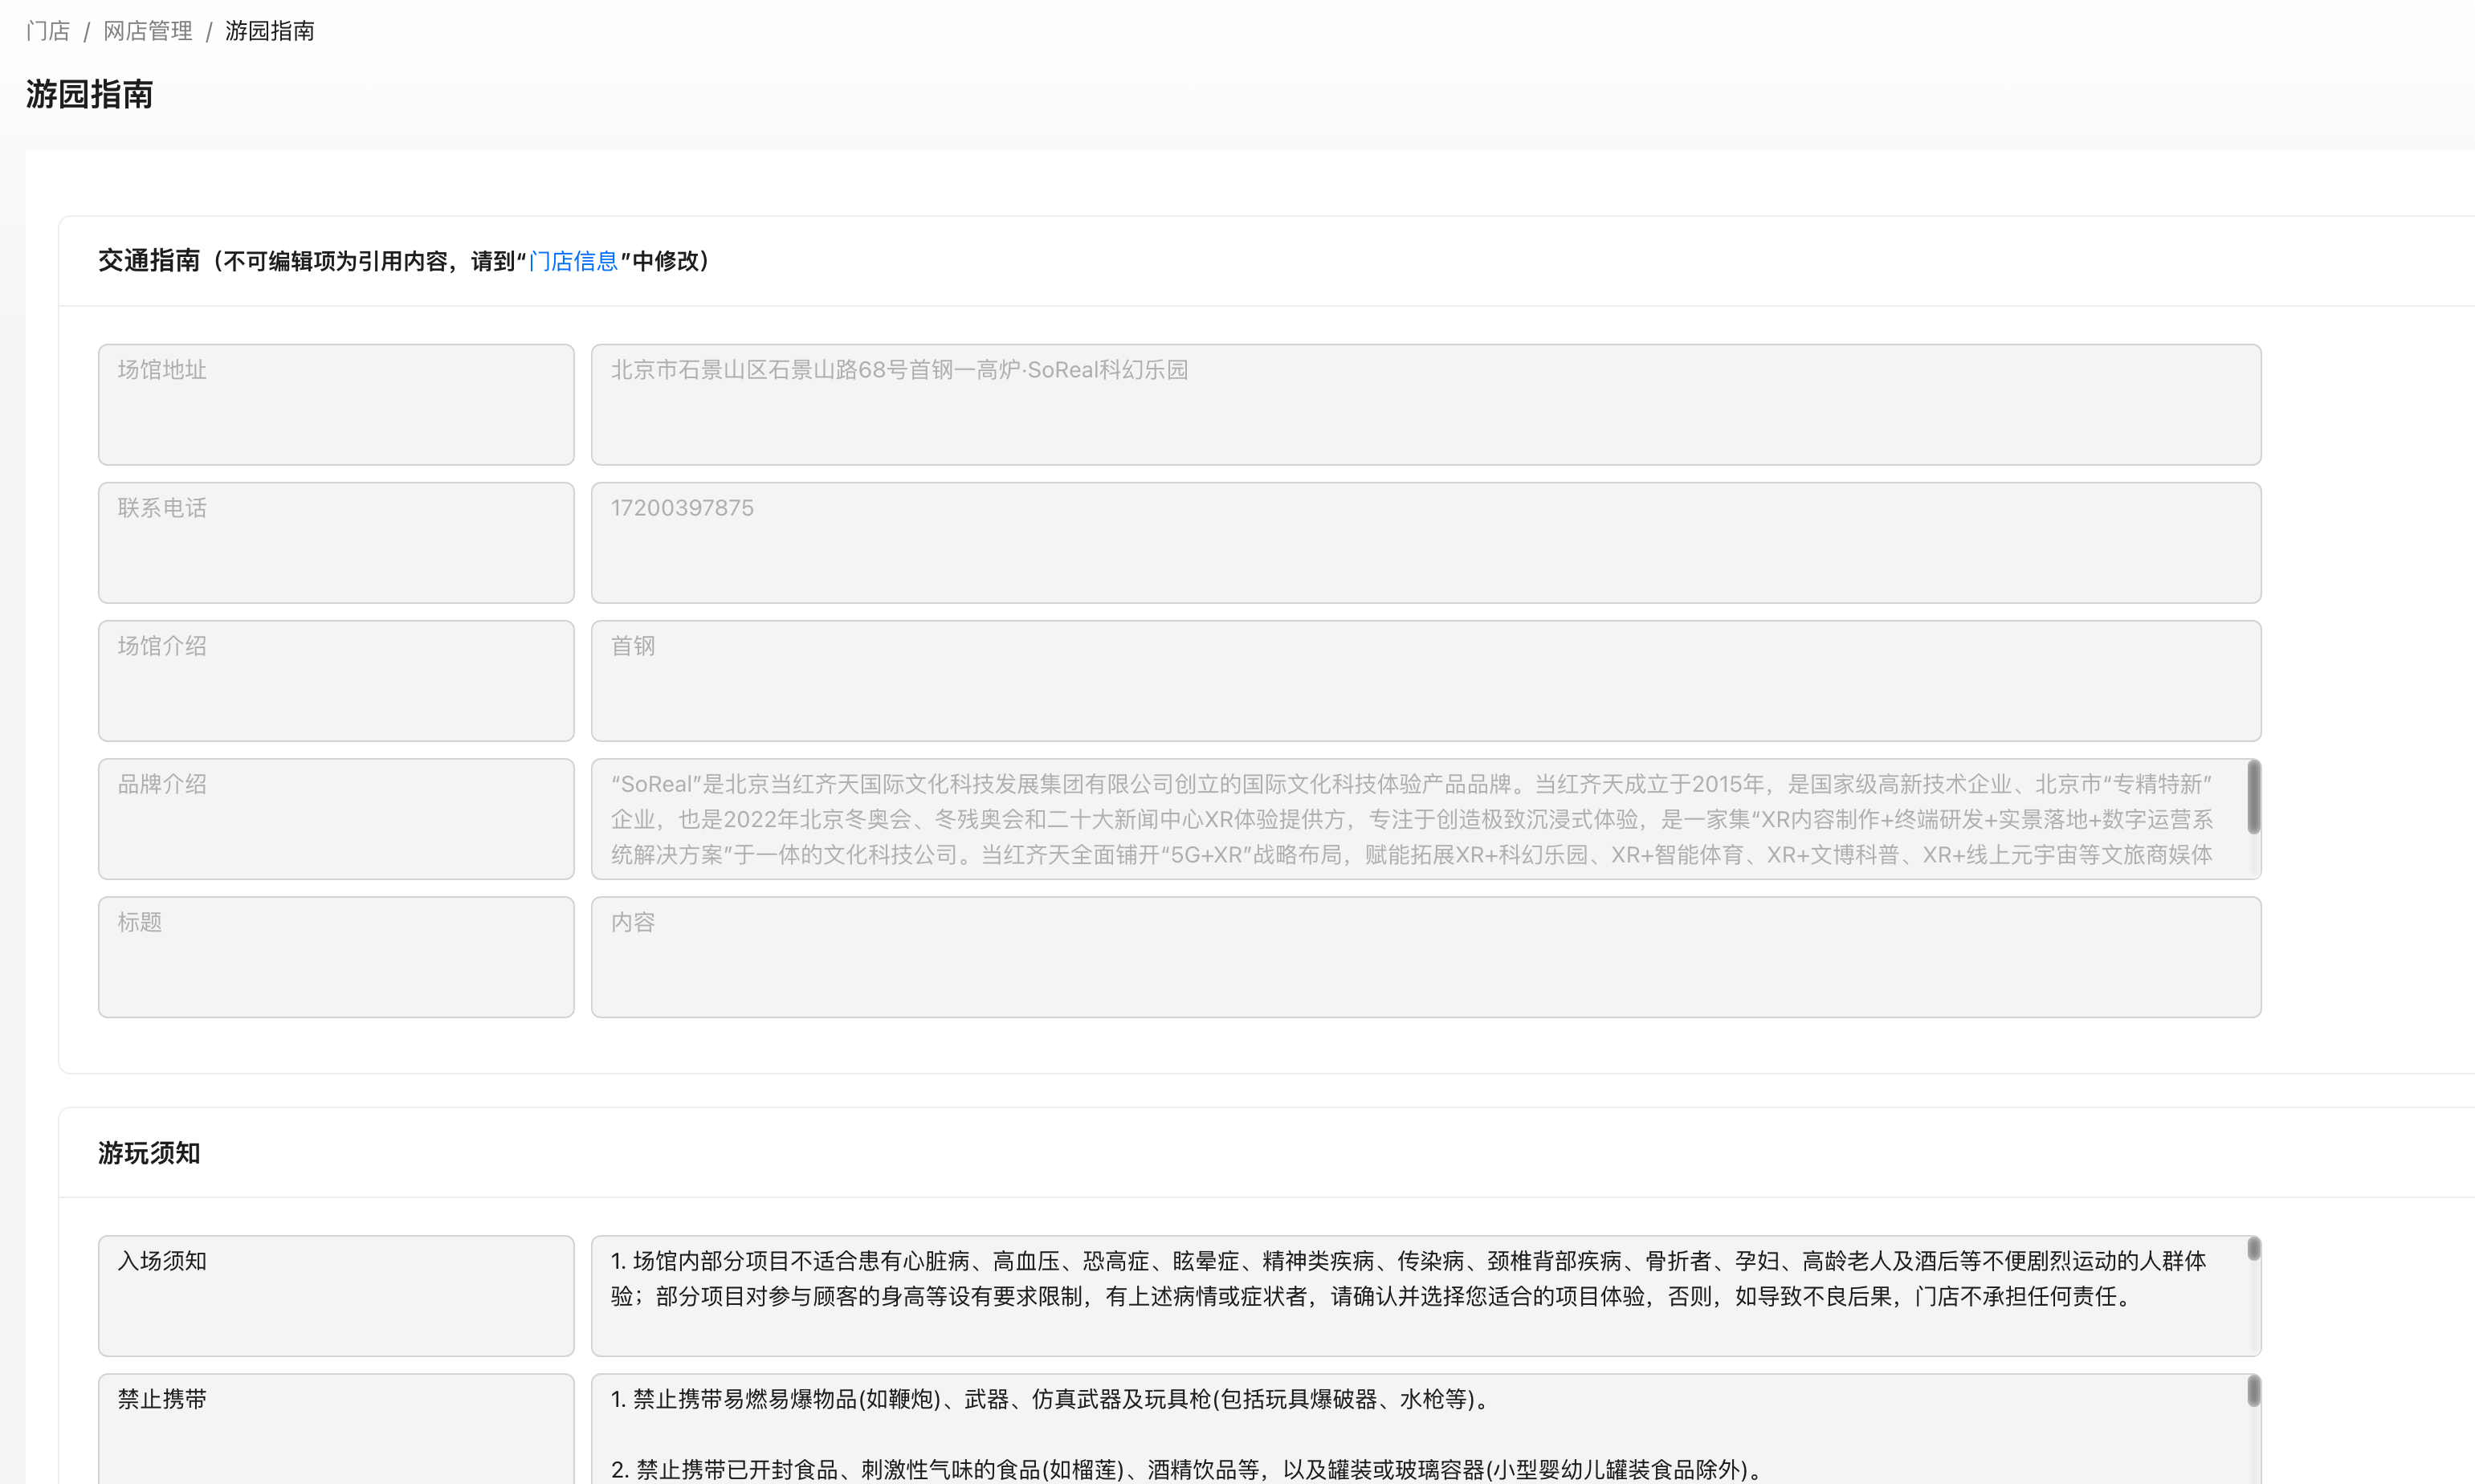Select the 品牌介绍 label field
The height and width of the screenshot is (1484, 2475).
[x=336, y=819]
